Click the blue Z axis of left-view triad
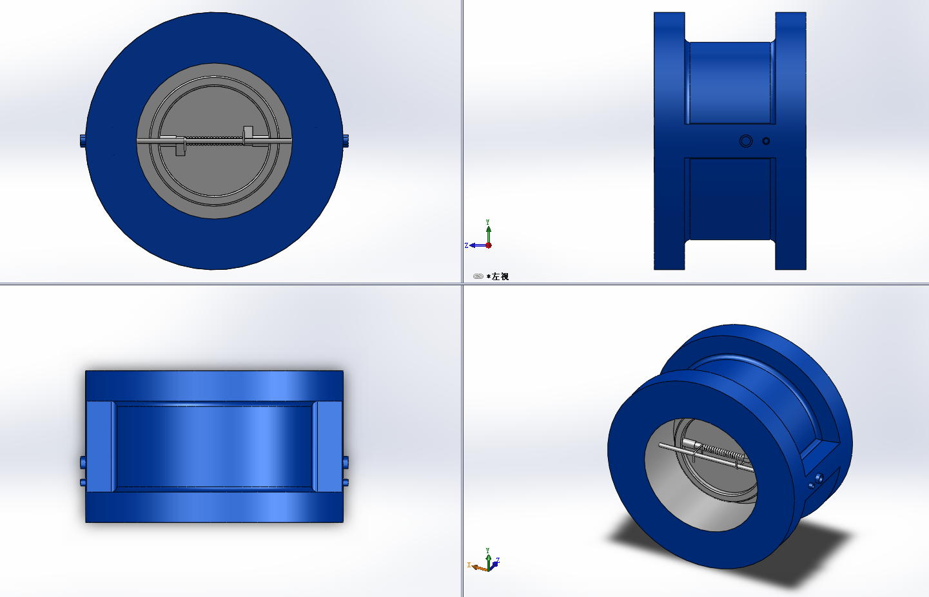 tap(477, 245)
